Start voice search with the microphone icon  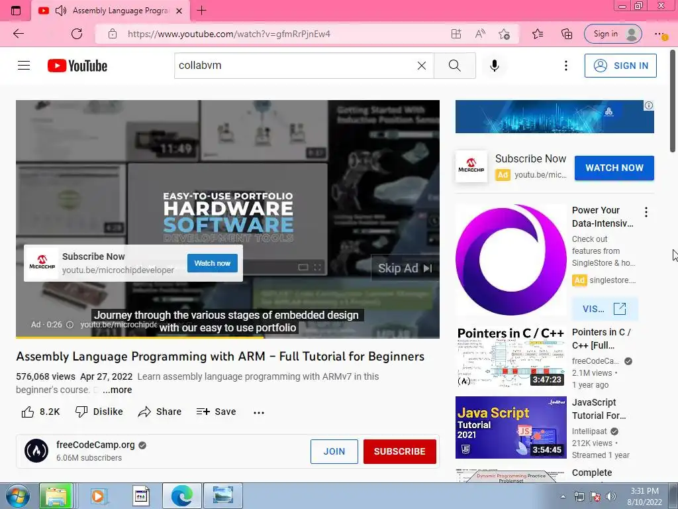click(495, 66)
